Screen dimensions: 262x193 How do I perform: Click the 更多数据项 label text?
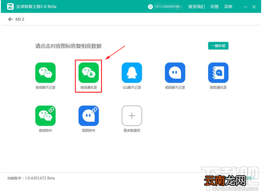pos(132,130)
